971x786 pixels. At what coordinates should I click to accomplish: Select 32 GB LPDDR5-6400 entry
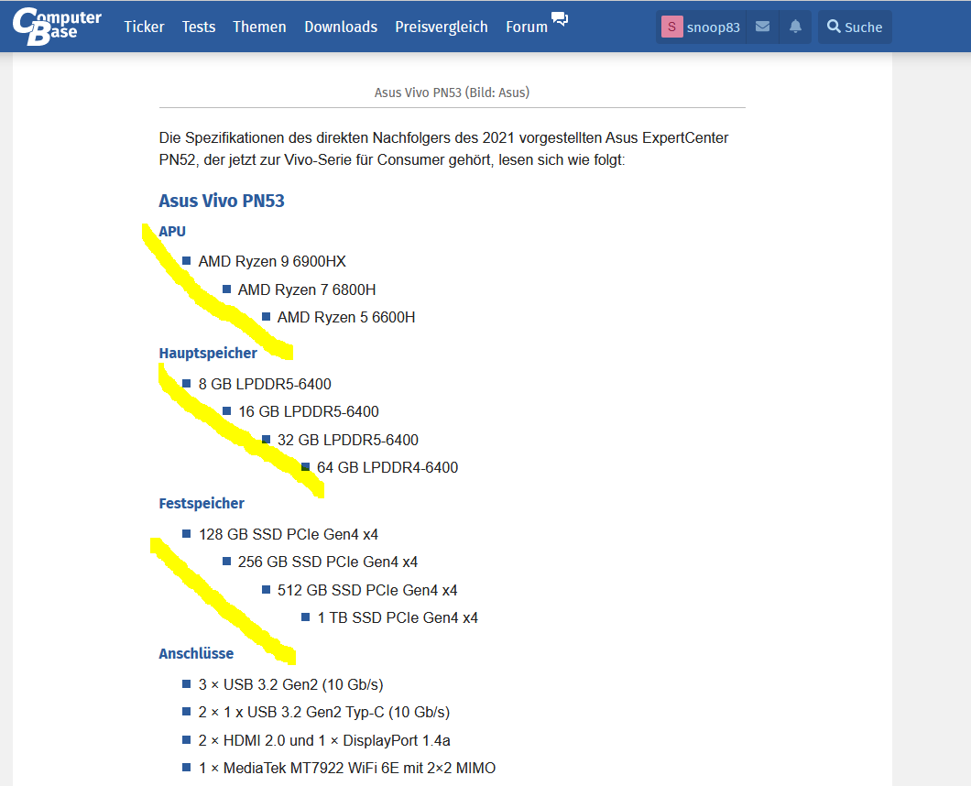(348, 440)
